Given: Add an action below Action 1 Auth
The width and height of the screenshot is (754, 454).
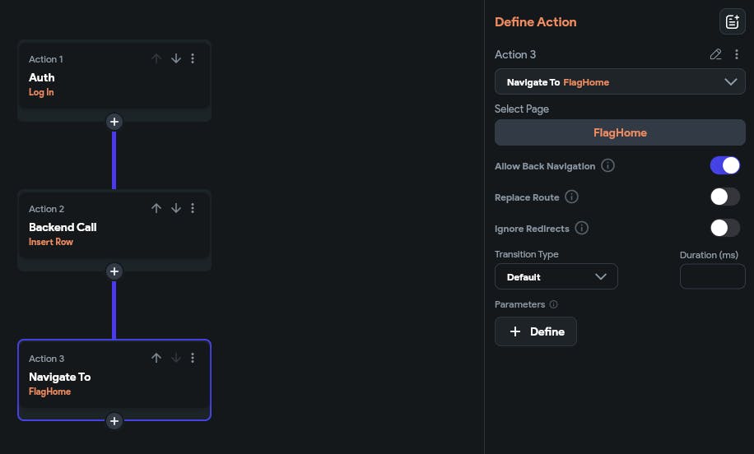Looking at the screenshot, I should (114, 122).
